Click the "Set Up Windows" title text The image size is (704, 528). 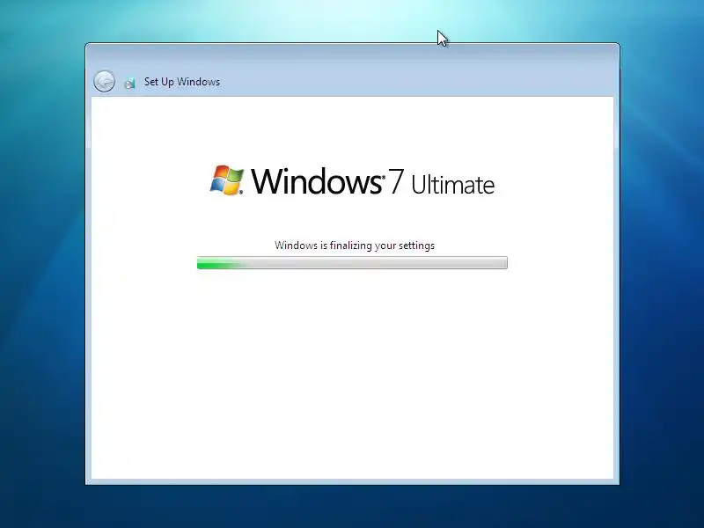(x=182, y=82)
